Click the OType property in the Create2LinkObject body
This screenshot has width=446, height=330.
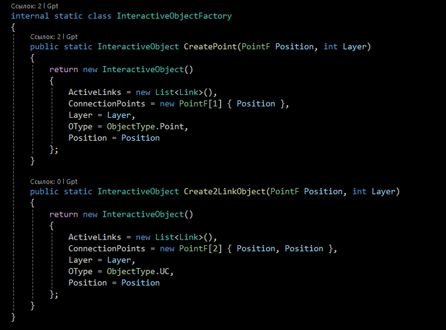(80, 271)
